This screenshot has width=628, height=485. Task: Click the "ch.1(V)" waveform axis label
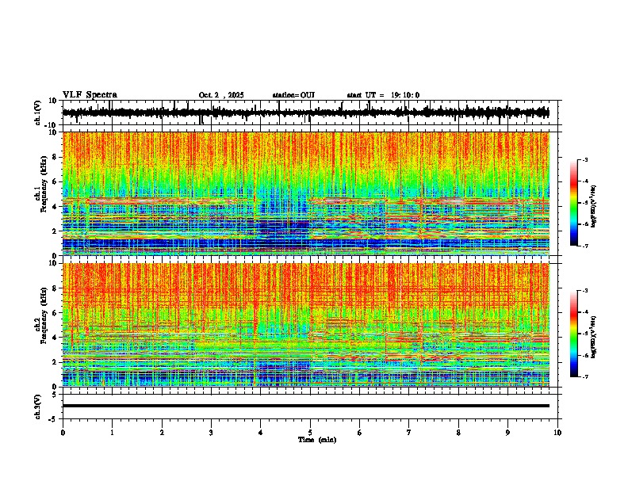click(x=38, y=113)
